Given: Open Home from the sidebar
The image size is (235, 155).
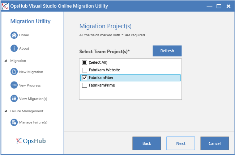Looking at the screenshot, I should click(x=24, y=35).
